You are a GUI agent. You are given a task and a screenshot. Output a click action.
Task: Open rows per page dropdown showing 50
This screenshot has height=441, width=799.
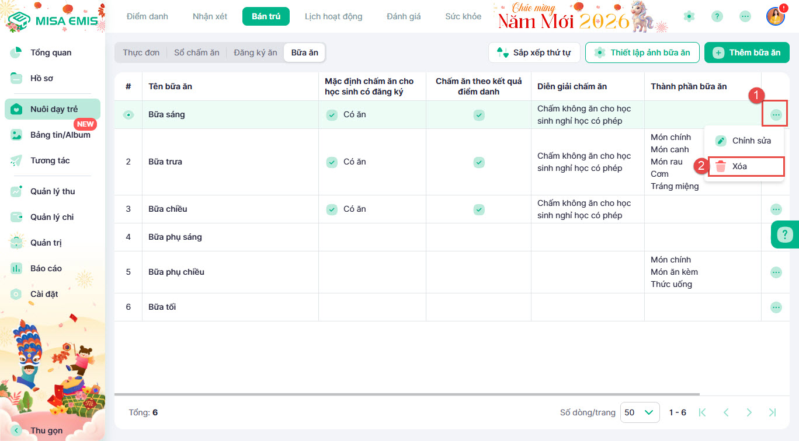click(640, 412)
